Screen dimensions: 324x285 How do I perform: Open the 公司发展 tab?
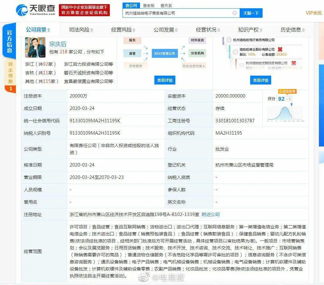point(165,30)
